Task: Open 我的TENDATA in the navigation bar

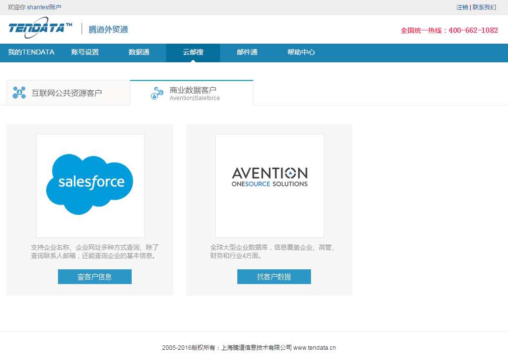Action: [31, 52]
